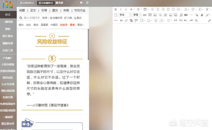Insert music into article
Viewport: 212px width, 130px height.
coord(181,15)
